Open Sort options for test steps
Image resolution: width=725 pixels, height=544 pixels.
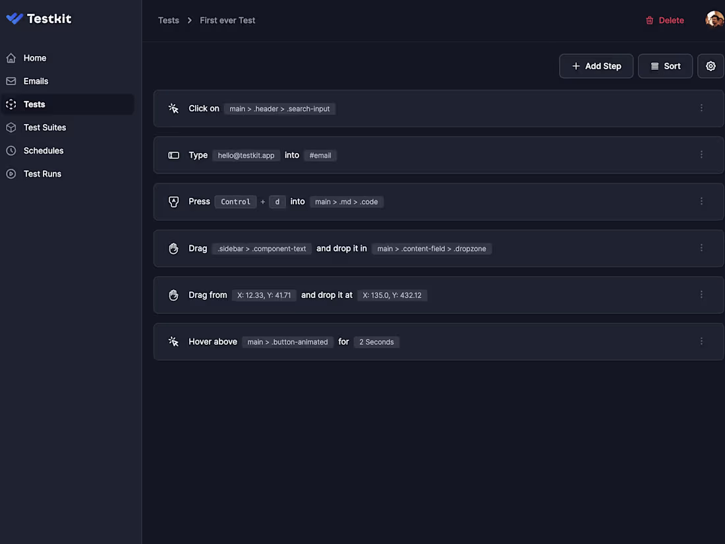[x=665, y=66]
